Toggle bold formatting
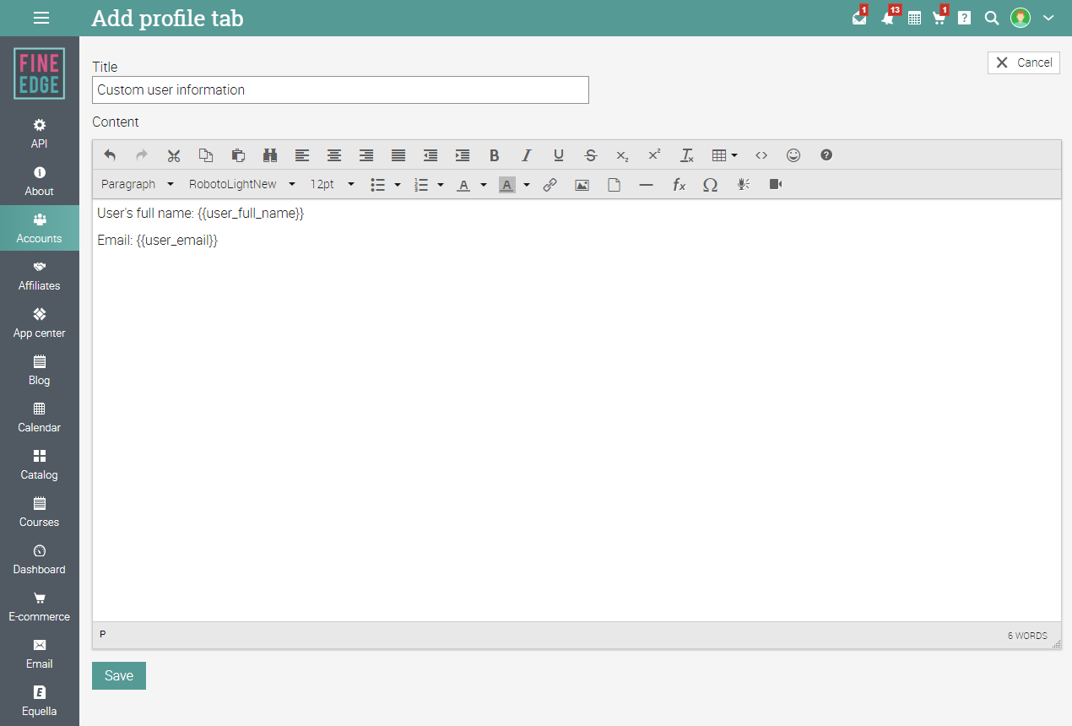Screen dimensions: 1072x726 (x=495, y=155)
